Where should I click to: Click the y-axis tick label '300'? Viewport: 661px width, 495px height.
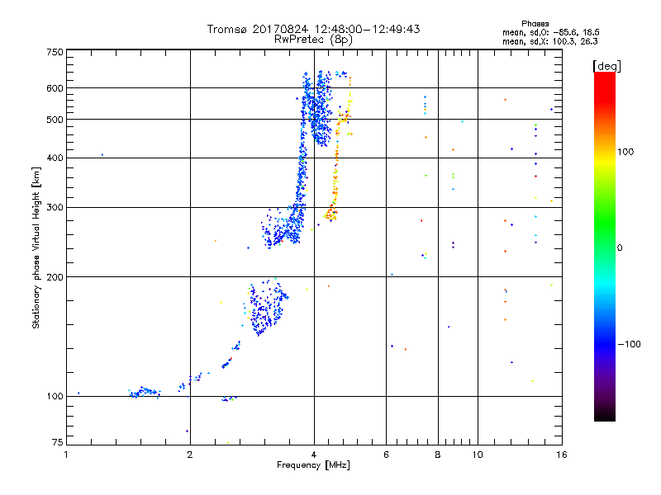point(55,208)
